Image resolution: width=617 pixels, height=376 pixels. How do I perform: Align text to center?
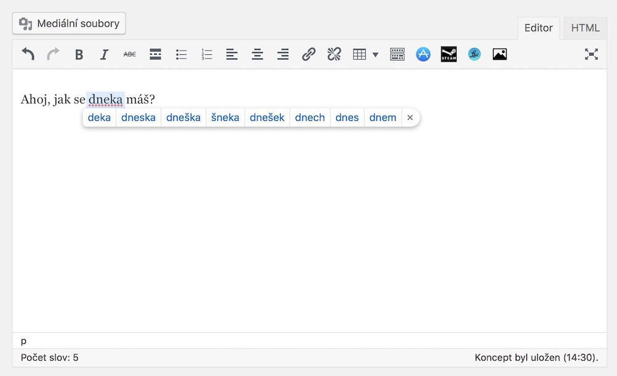pos(257,55)
